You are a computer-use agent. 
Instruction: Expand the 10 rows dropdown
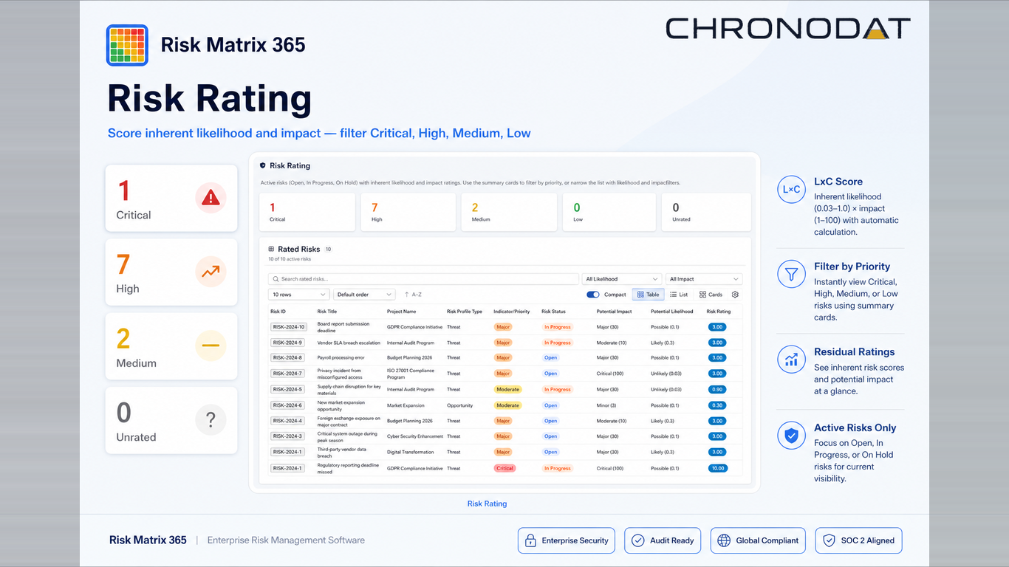coord(298,295)
